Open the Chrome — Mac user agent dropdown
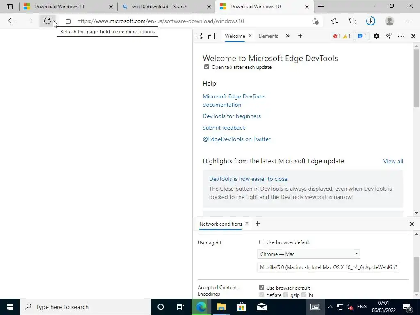Screen dimensions: 420x315 (x=308, y=254)
